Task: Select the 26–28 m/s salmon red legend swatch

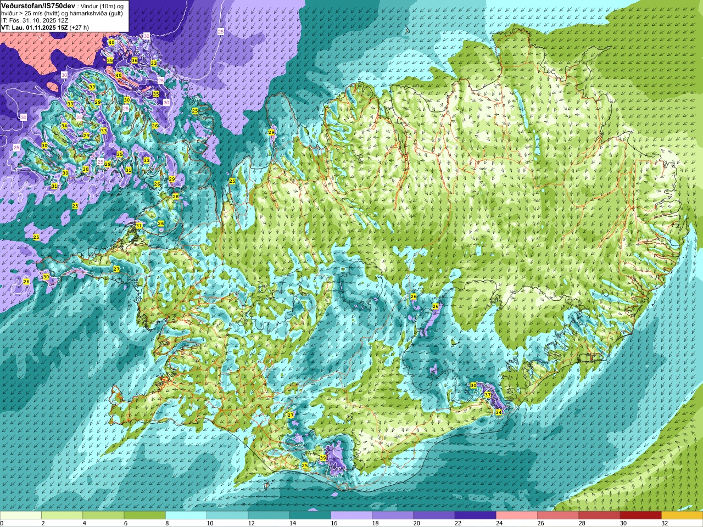Action: (x=558, y=515)
